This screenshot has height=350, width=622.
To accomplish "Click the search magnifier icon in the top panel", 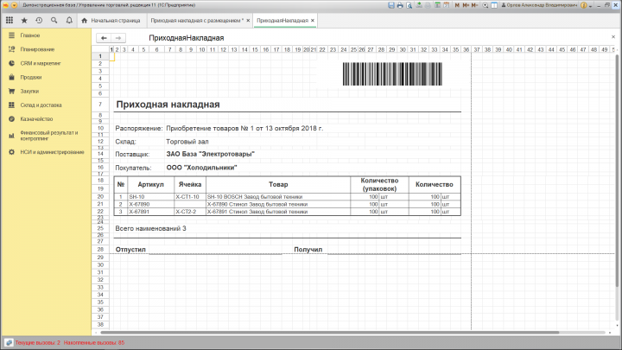I will click(54, 20).
